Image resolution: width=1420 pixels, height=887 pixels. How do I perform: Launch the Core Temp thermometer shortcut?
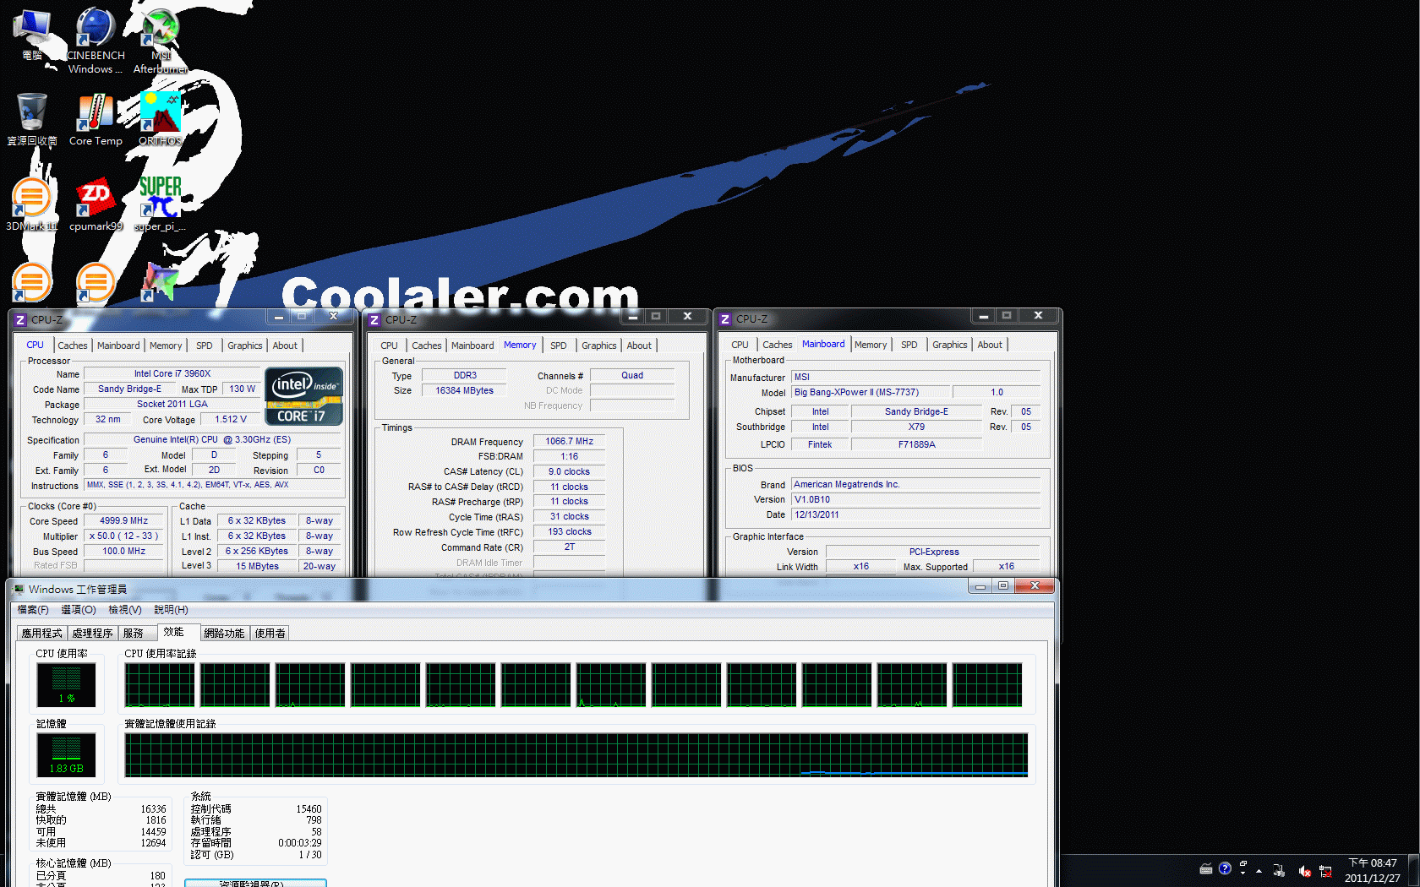click(96, 118)
